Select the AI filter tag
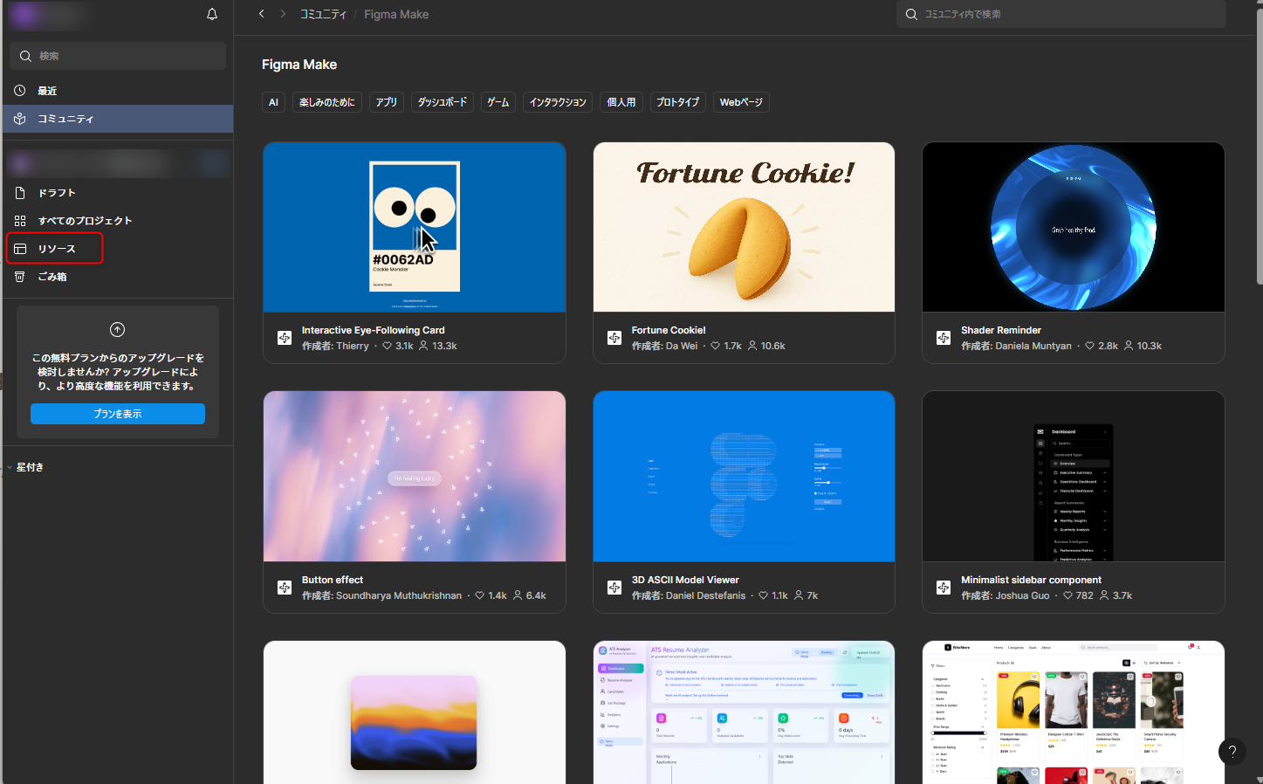Viewport: 1263px width, 784px height. point(273,102)
